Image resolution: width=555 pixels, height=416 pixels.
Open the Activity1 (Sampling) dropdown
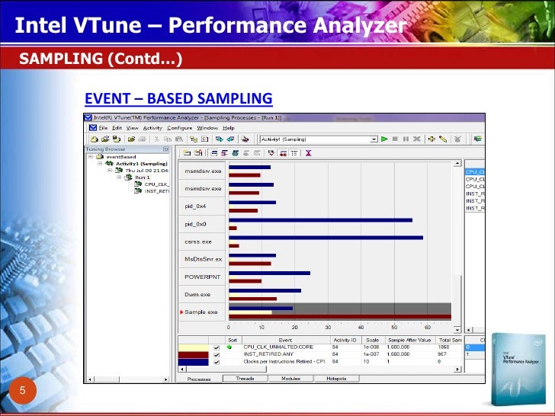374,139
